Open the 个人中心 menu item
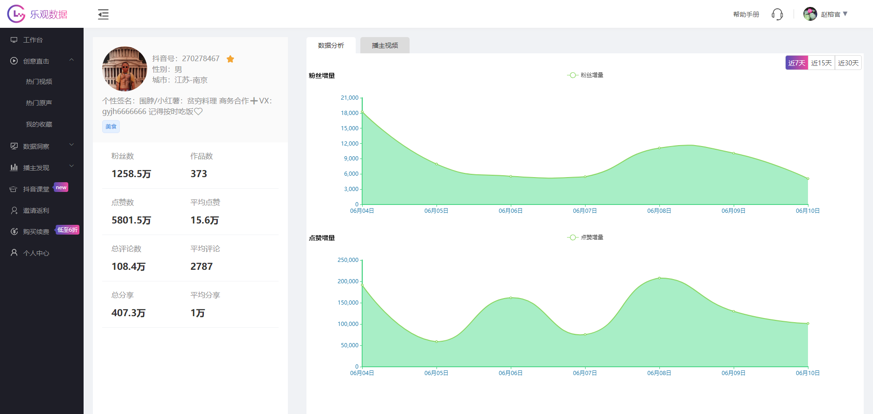 pyautogui.click(x=42, y=253)
